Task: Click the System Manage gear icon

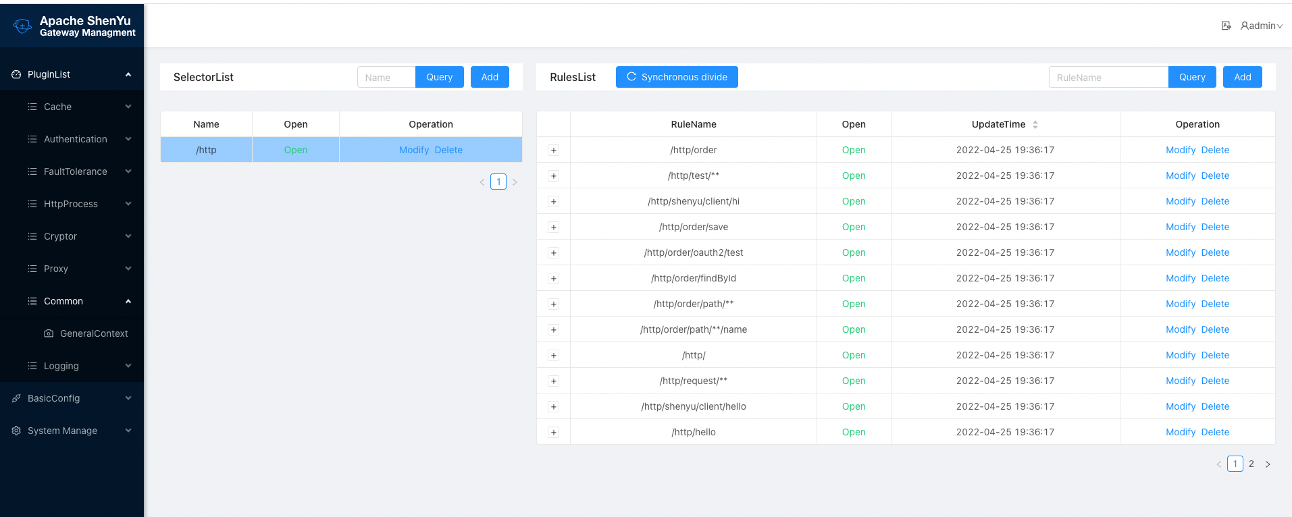Action: tap(16, 431)
